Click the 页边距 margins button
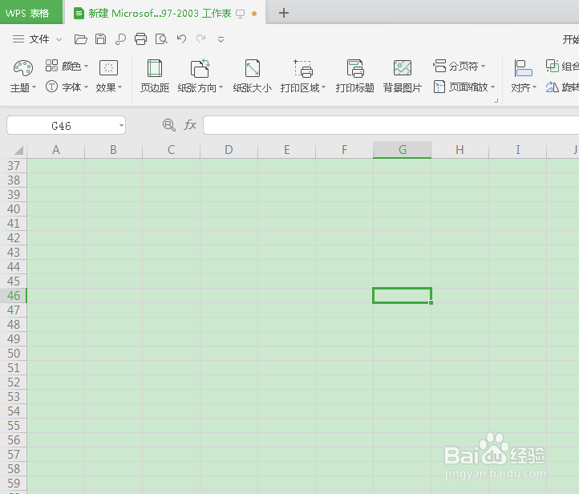 coord(154,76)
